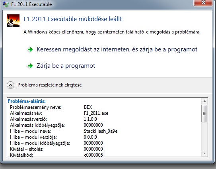Click green arrow beside Keressen megoldást az interneten
The width and height of the screenshot is (216, 169).
(30, 49)
